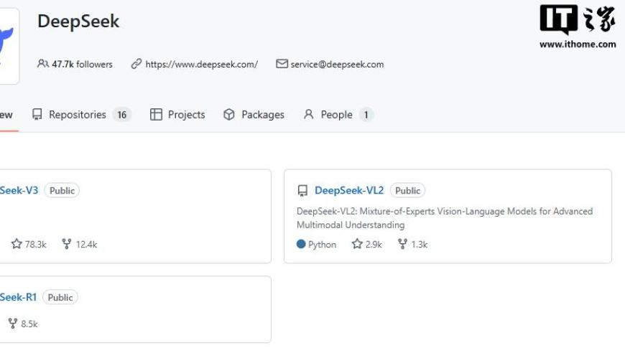This screenshot has width=625, height=353.
Task: Open the DeepSeek-R1 repository link
Action: 19,297
